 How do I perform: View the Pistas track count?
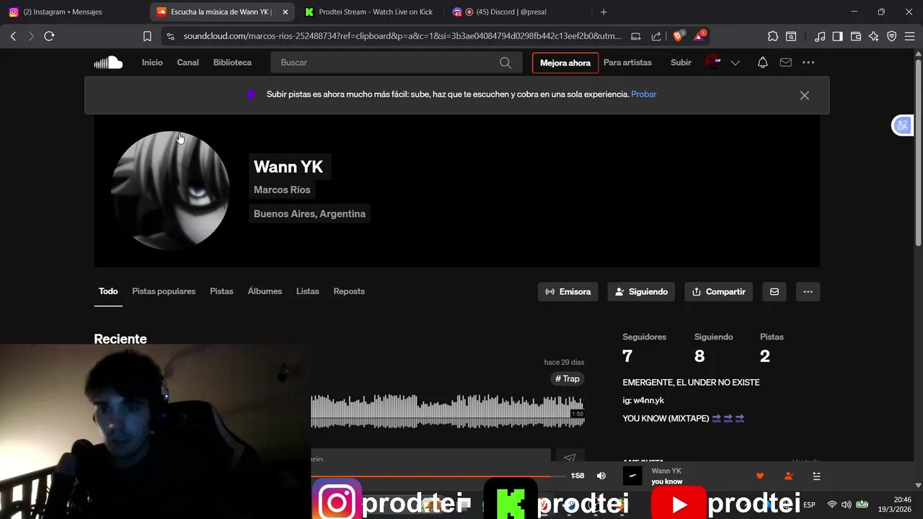click(x=765, y=356)
